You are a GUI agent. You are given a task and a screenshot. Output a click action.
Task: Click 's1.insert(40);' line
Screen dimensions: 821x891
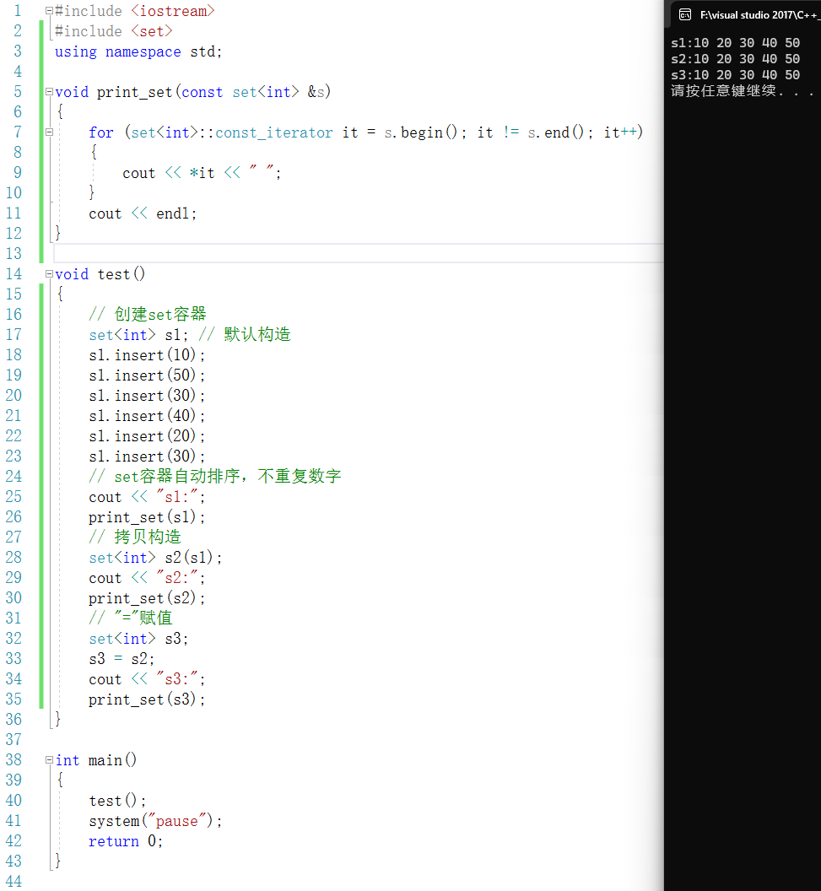click(x=147, y=416)
